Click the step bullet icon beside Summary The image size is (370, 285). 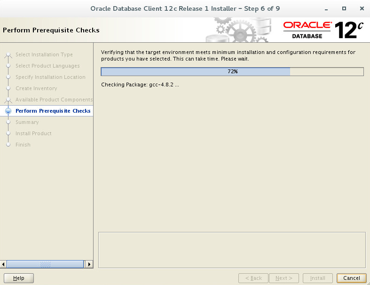(8, 122)
